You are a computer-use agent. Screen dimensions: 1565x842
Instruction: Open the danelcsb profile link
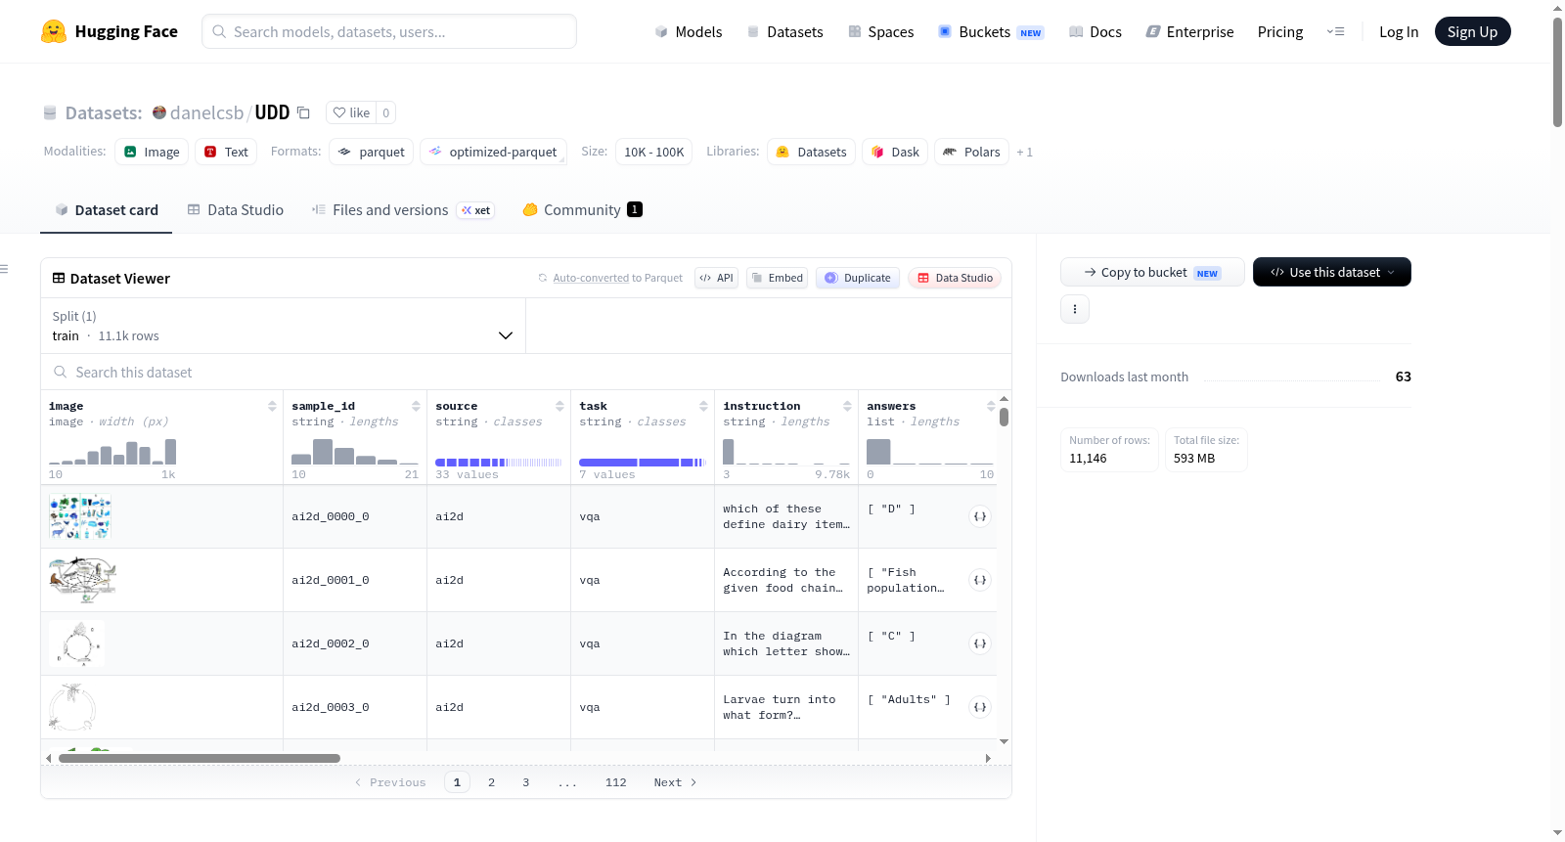click(206, 112)
